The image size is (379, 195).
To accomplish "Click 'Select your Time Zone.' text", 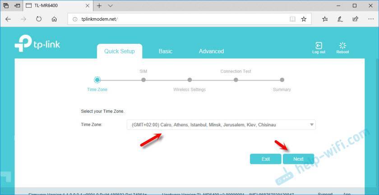I will 102,111.
